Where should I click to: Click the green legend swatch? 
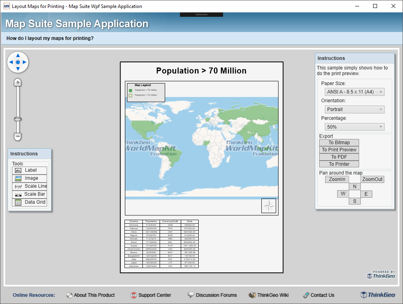130,90
